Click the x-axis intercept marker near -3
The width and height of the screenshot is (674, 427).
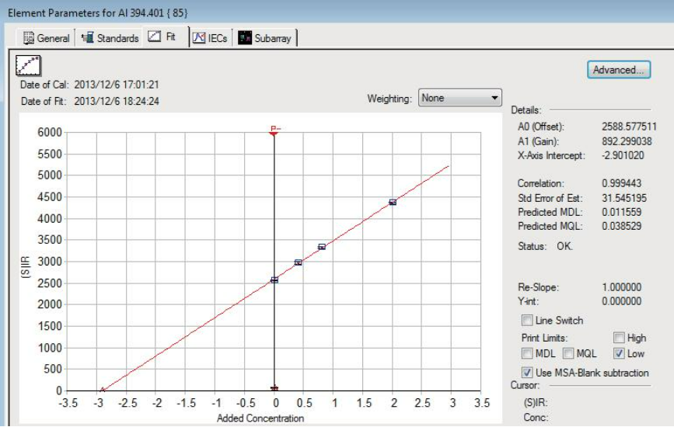pos(101,390)
